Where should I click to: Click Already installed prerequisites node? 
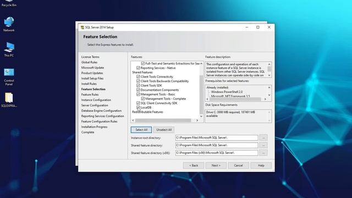[218, 87]
